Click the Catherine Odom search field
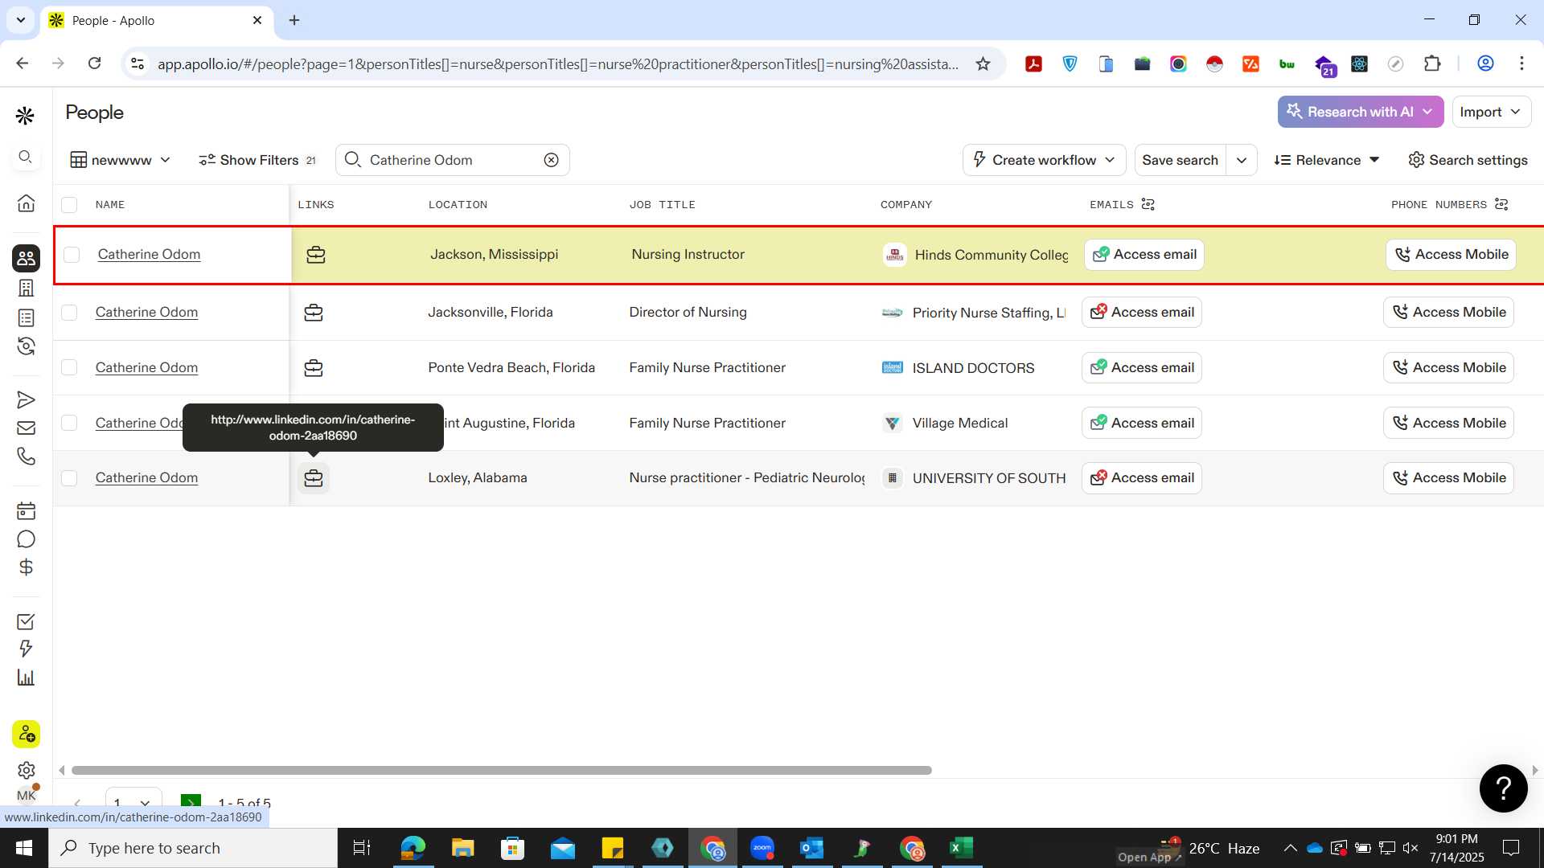The image size is (1544, 868). point(453,160)
